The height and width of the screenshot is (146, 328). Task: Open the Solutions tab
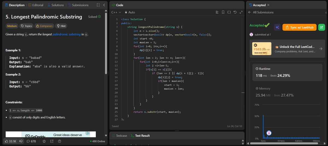pos(55,5)
